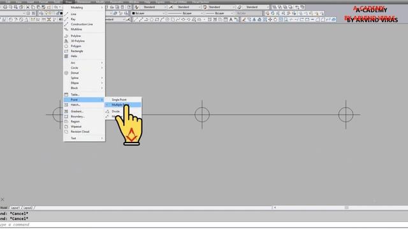
Task: Select Single Point in the Point submenu
Action: [x=123, y=100]
